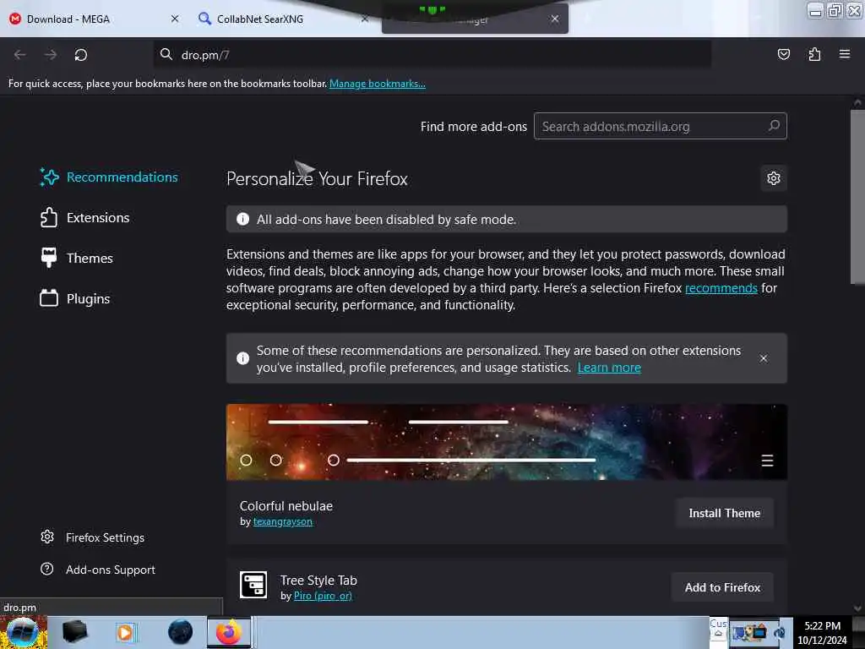Viewport: 865px width, 649px height.
Task: Open the Extensions toolbar icon
Action: [x=814, y=54]
